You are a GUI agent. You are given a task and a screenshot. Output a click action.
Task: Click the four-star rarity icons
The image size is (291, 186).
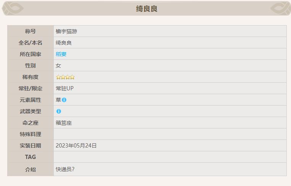pyautogui.click(x=65, y=77)
